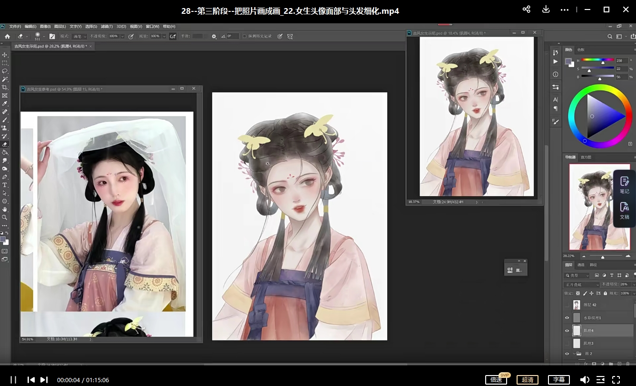Image resolution: width=636 pixels, height=386 pixels.
Task: Open layer filter 类型 dropdown
Action: pos(577,275)
